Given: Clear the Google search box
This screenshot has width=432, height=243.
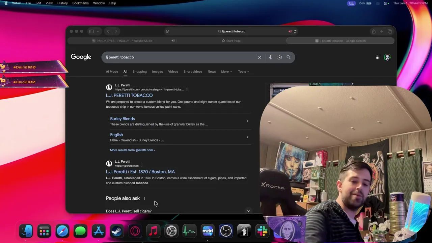Looking at the screenshot, I should [x=260, y=57].
